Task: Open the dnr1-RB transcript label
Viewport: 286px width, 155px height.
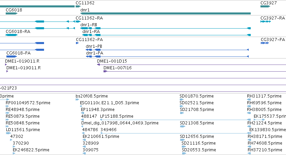Action: pos(89,25)
